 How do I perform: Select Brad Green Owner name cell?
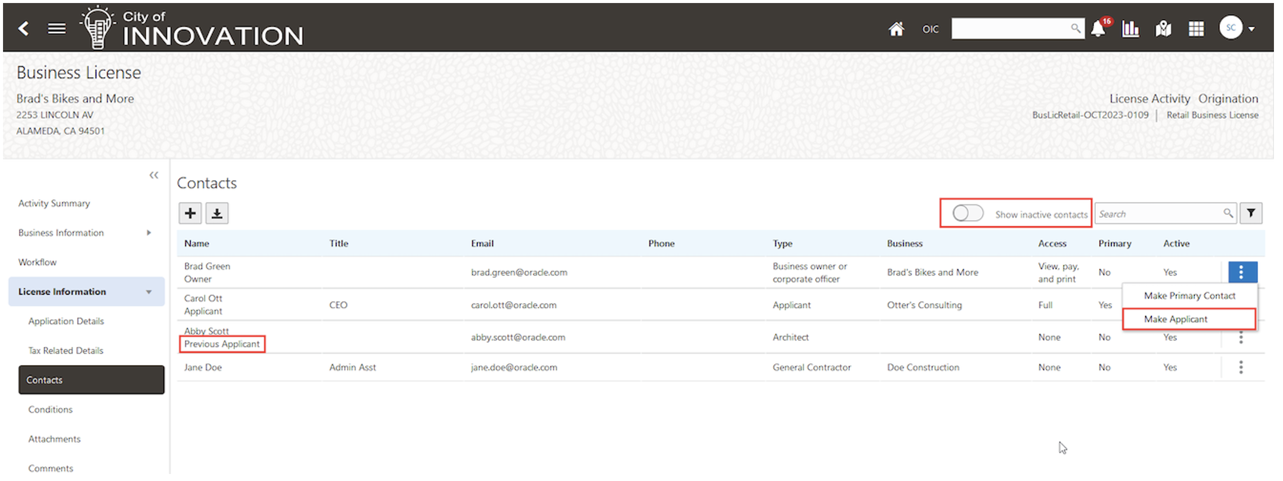(x=207, y=272)
